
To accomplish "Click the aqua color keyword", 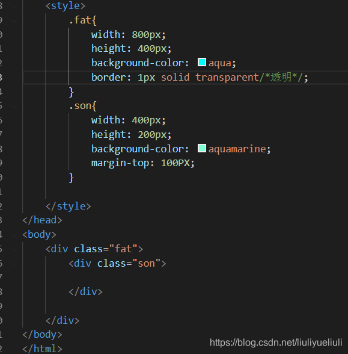I will [220, 63].
